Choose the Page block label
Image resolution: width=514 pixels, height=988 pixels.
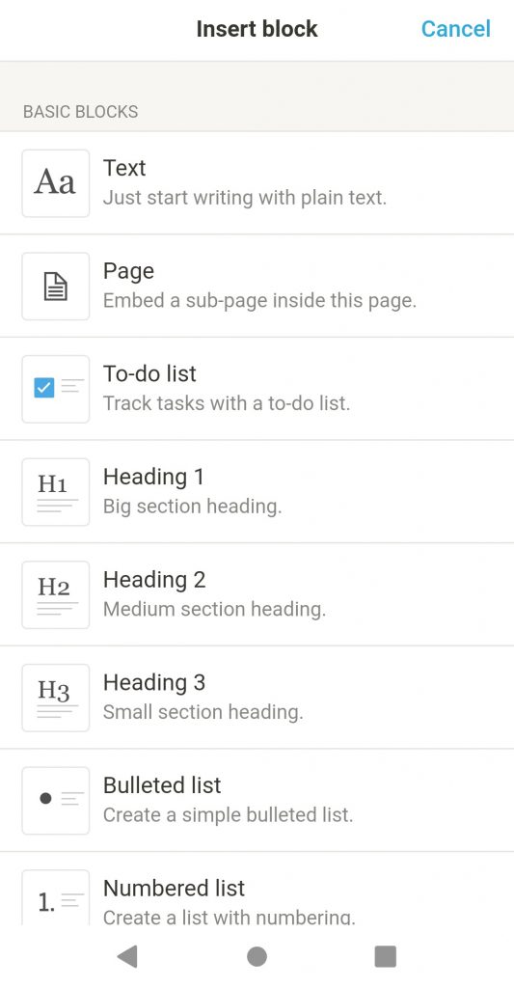pos(128,271)
